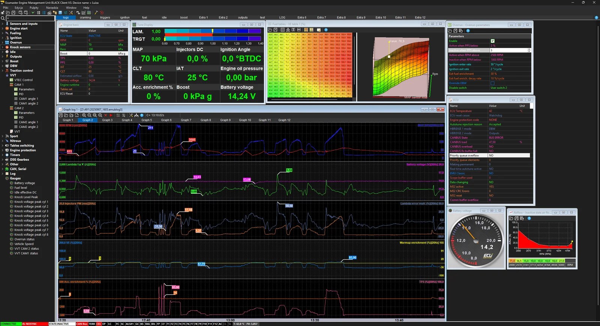Open the Pliki menu
Viewport: 600px width, 326px height.
pos(6,7)
